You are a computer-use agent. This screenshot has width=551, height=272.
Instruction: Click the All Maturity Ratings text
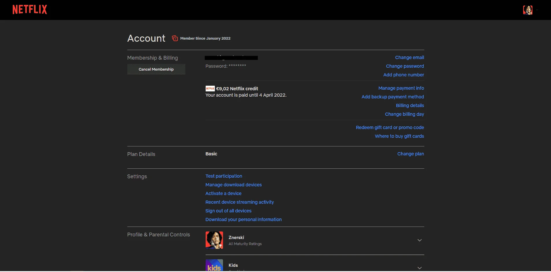coord(245,244)
